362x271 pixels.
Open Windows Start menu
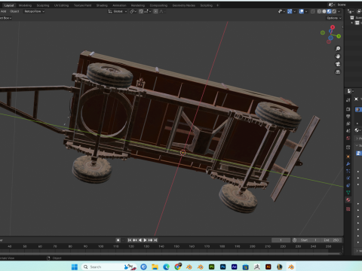tap(75, 266)
